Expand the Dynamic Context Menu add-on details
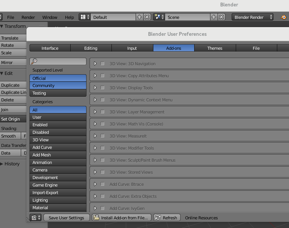 [95, 99]
